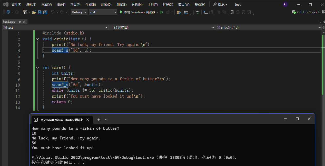Click the window layout icon in toolbar
Image resolution: width=325 pixels, height=166 pixels.
(x=186, y=12)
